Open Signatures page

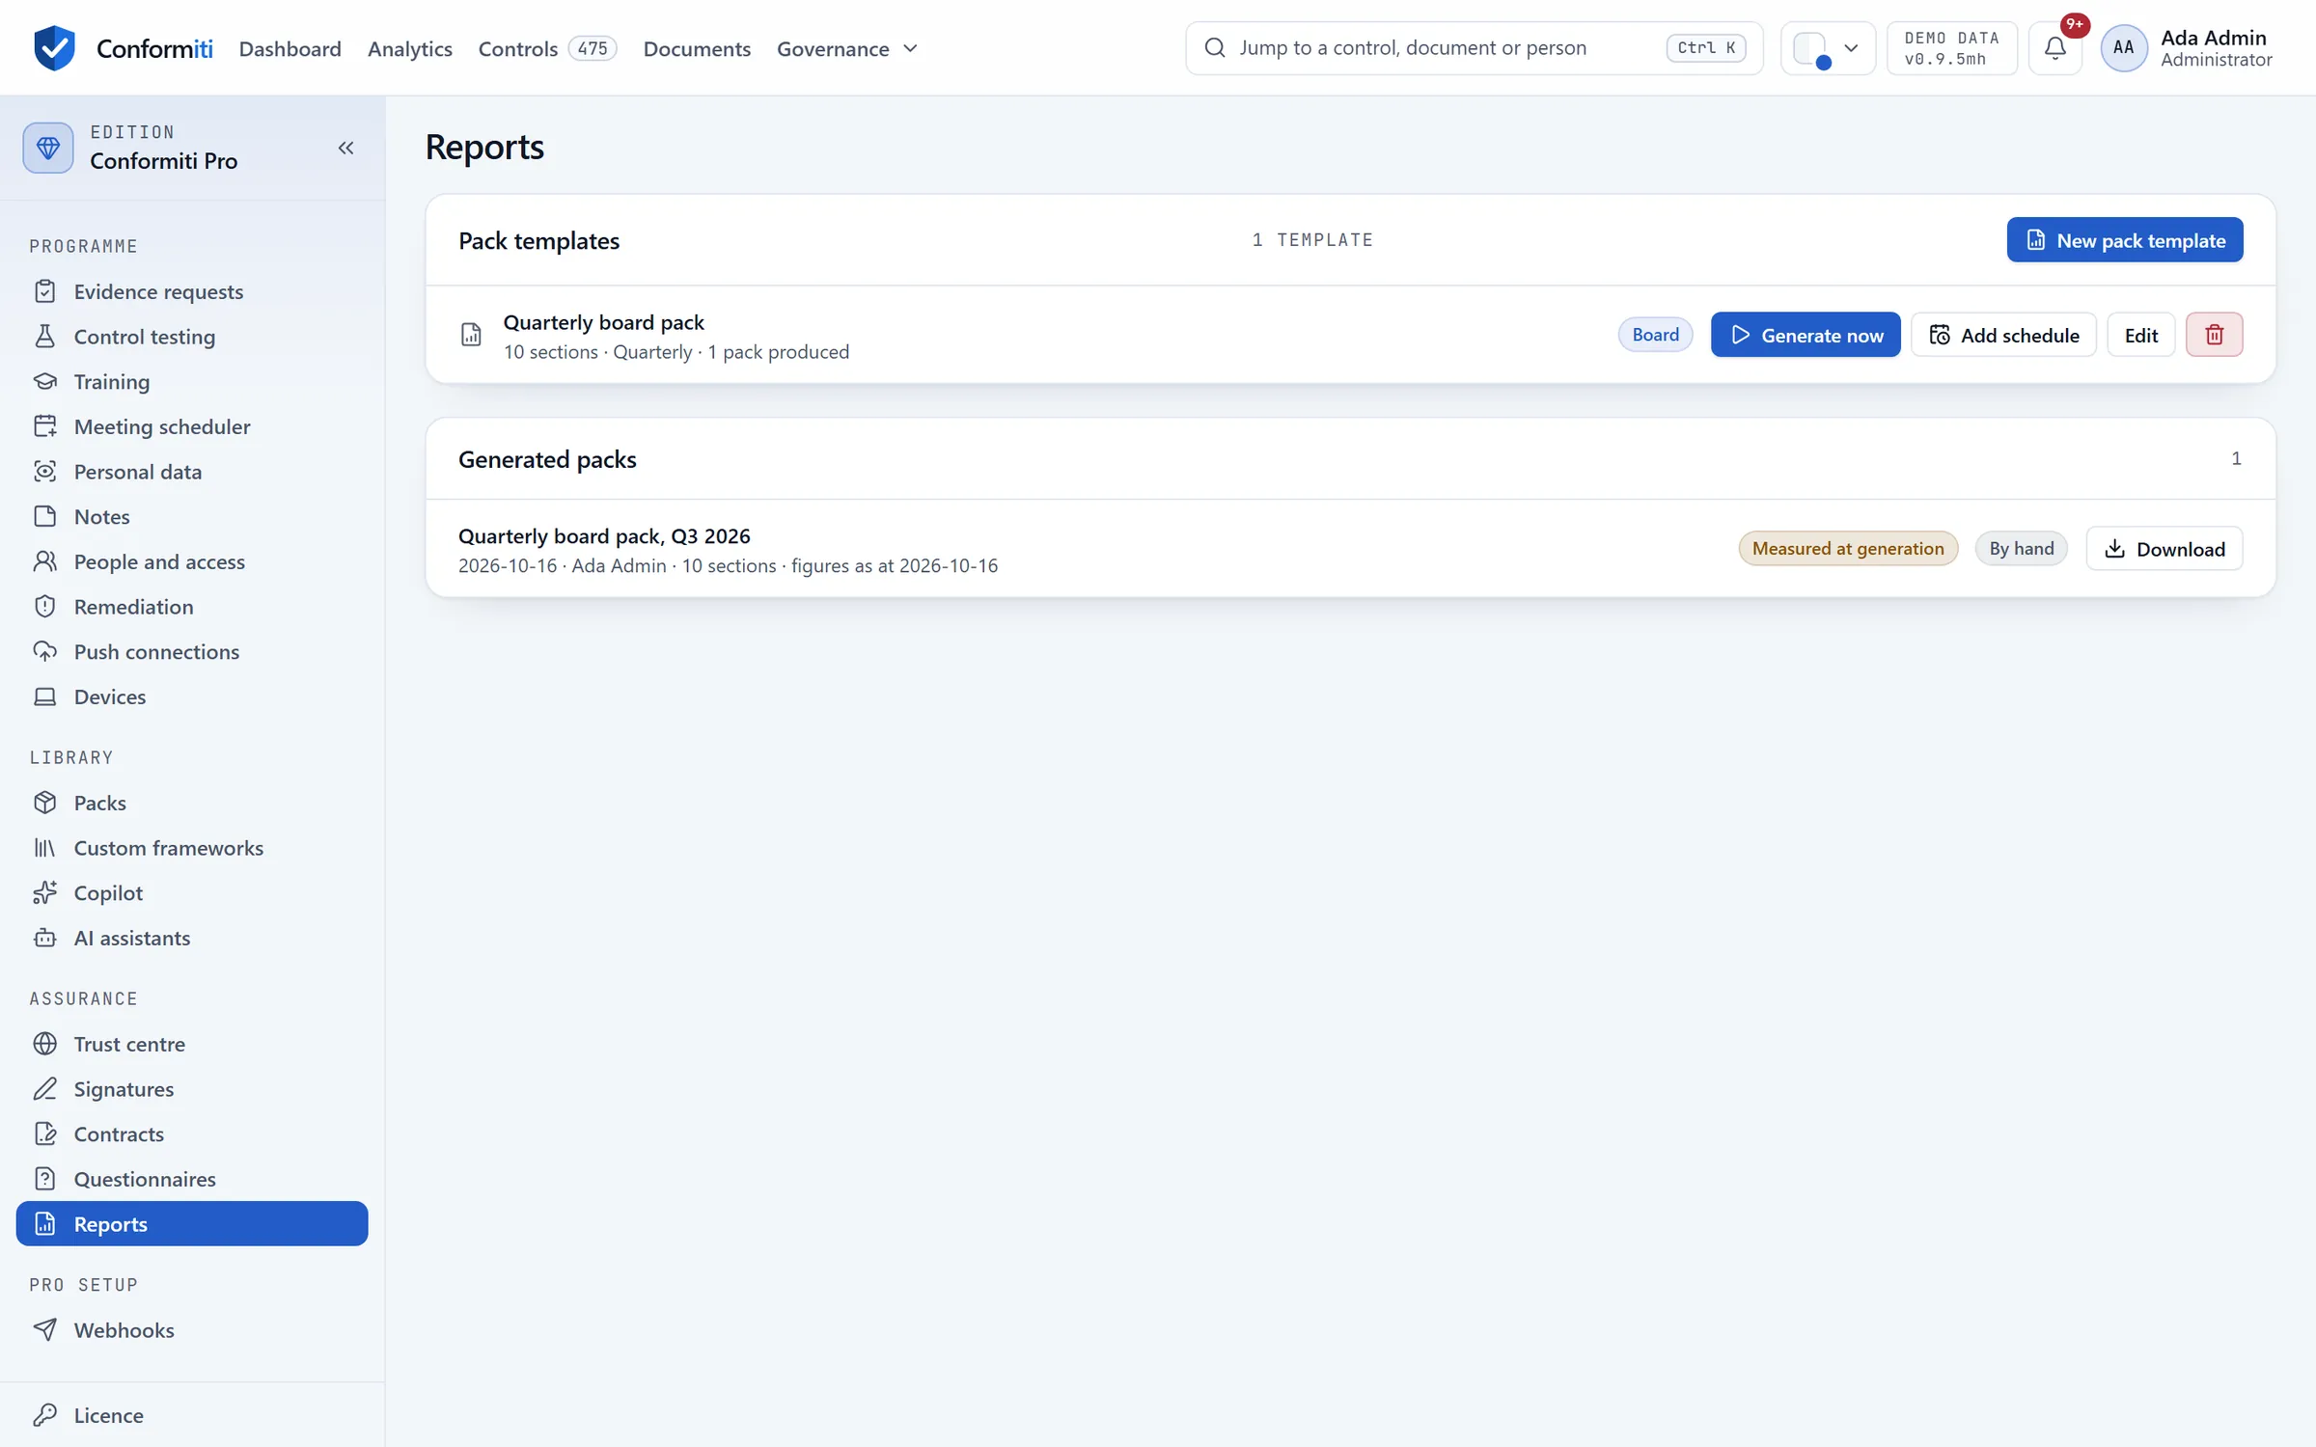[x=192, y=1089]
